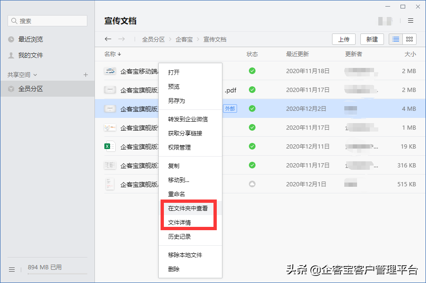Focus the 搜索 search field
This screenshot has width=426, height=283.
(x=48, y=21)
